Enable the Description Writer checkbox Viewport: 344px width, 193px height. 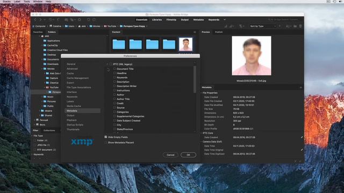click(114, 86)
